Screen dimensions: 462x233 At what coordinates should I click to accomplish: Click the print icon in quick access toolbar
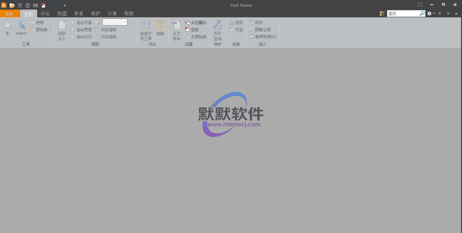point(28,5)
